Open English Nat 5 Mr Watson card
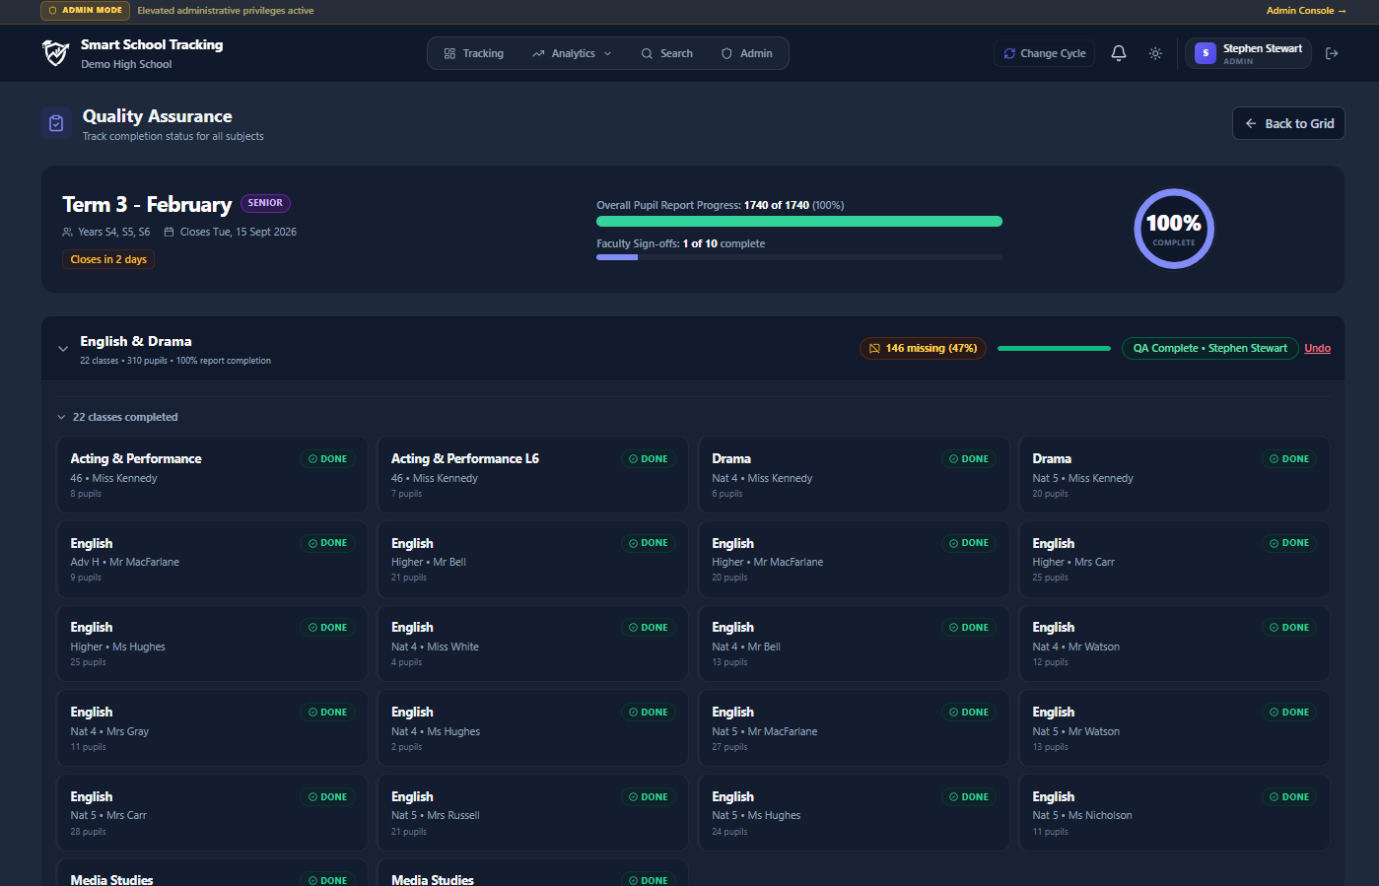Screen dimensions: 1379x886 (x=1174, y=728)
